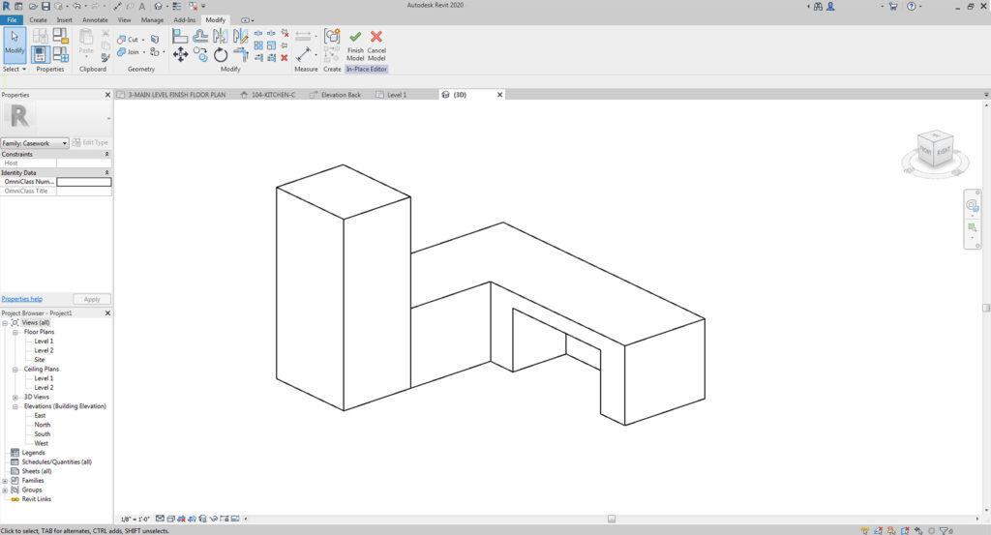Click the Array tool icon
The image size is (991, 535).
(258, 45)
